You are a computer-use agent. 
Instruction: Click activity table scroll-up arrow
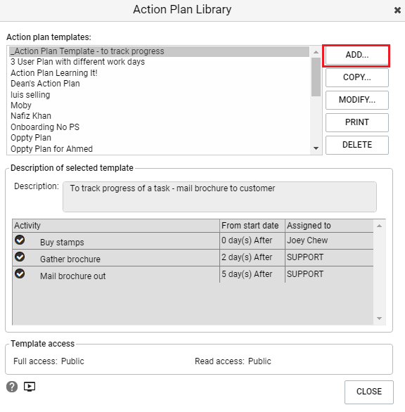379,226
